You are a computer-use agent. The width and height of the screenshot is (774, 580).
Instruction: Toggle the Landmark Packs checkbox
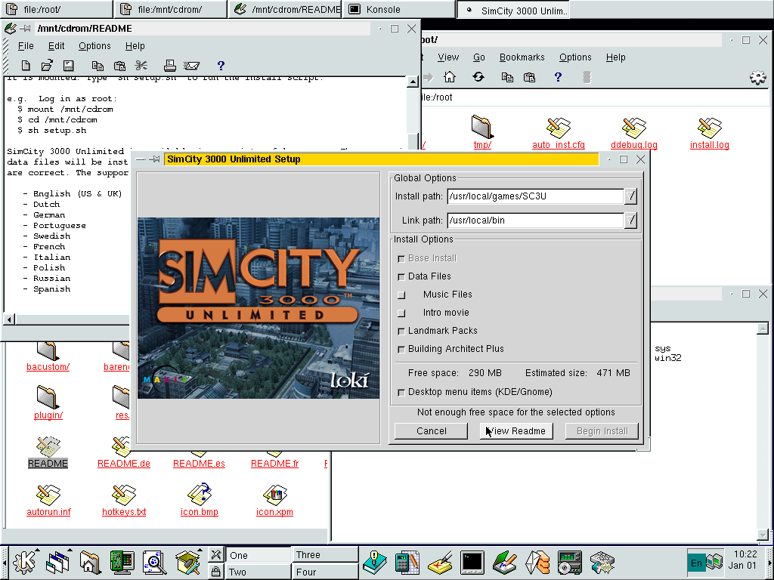[401, 331]
